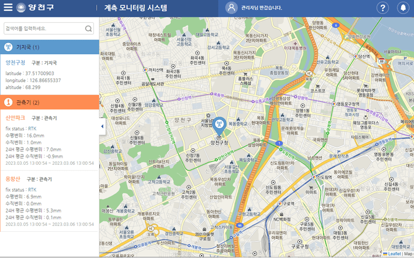The image size is (414, 258).
Task: Open help via the question mark icon
Action: point(383,8)
